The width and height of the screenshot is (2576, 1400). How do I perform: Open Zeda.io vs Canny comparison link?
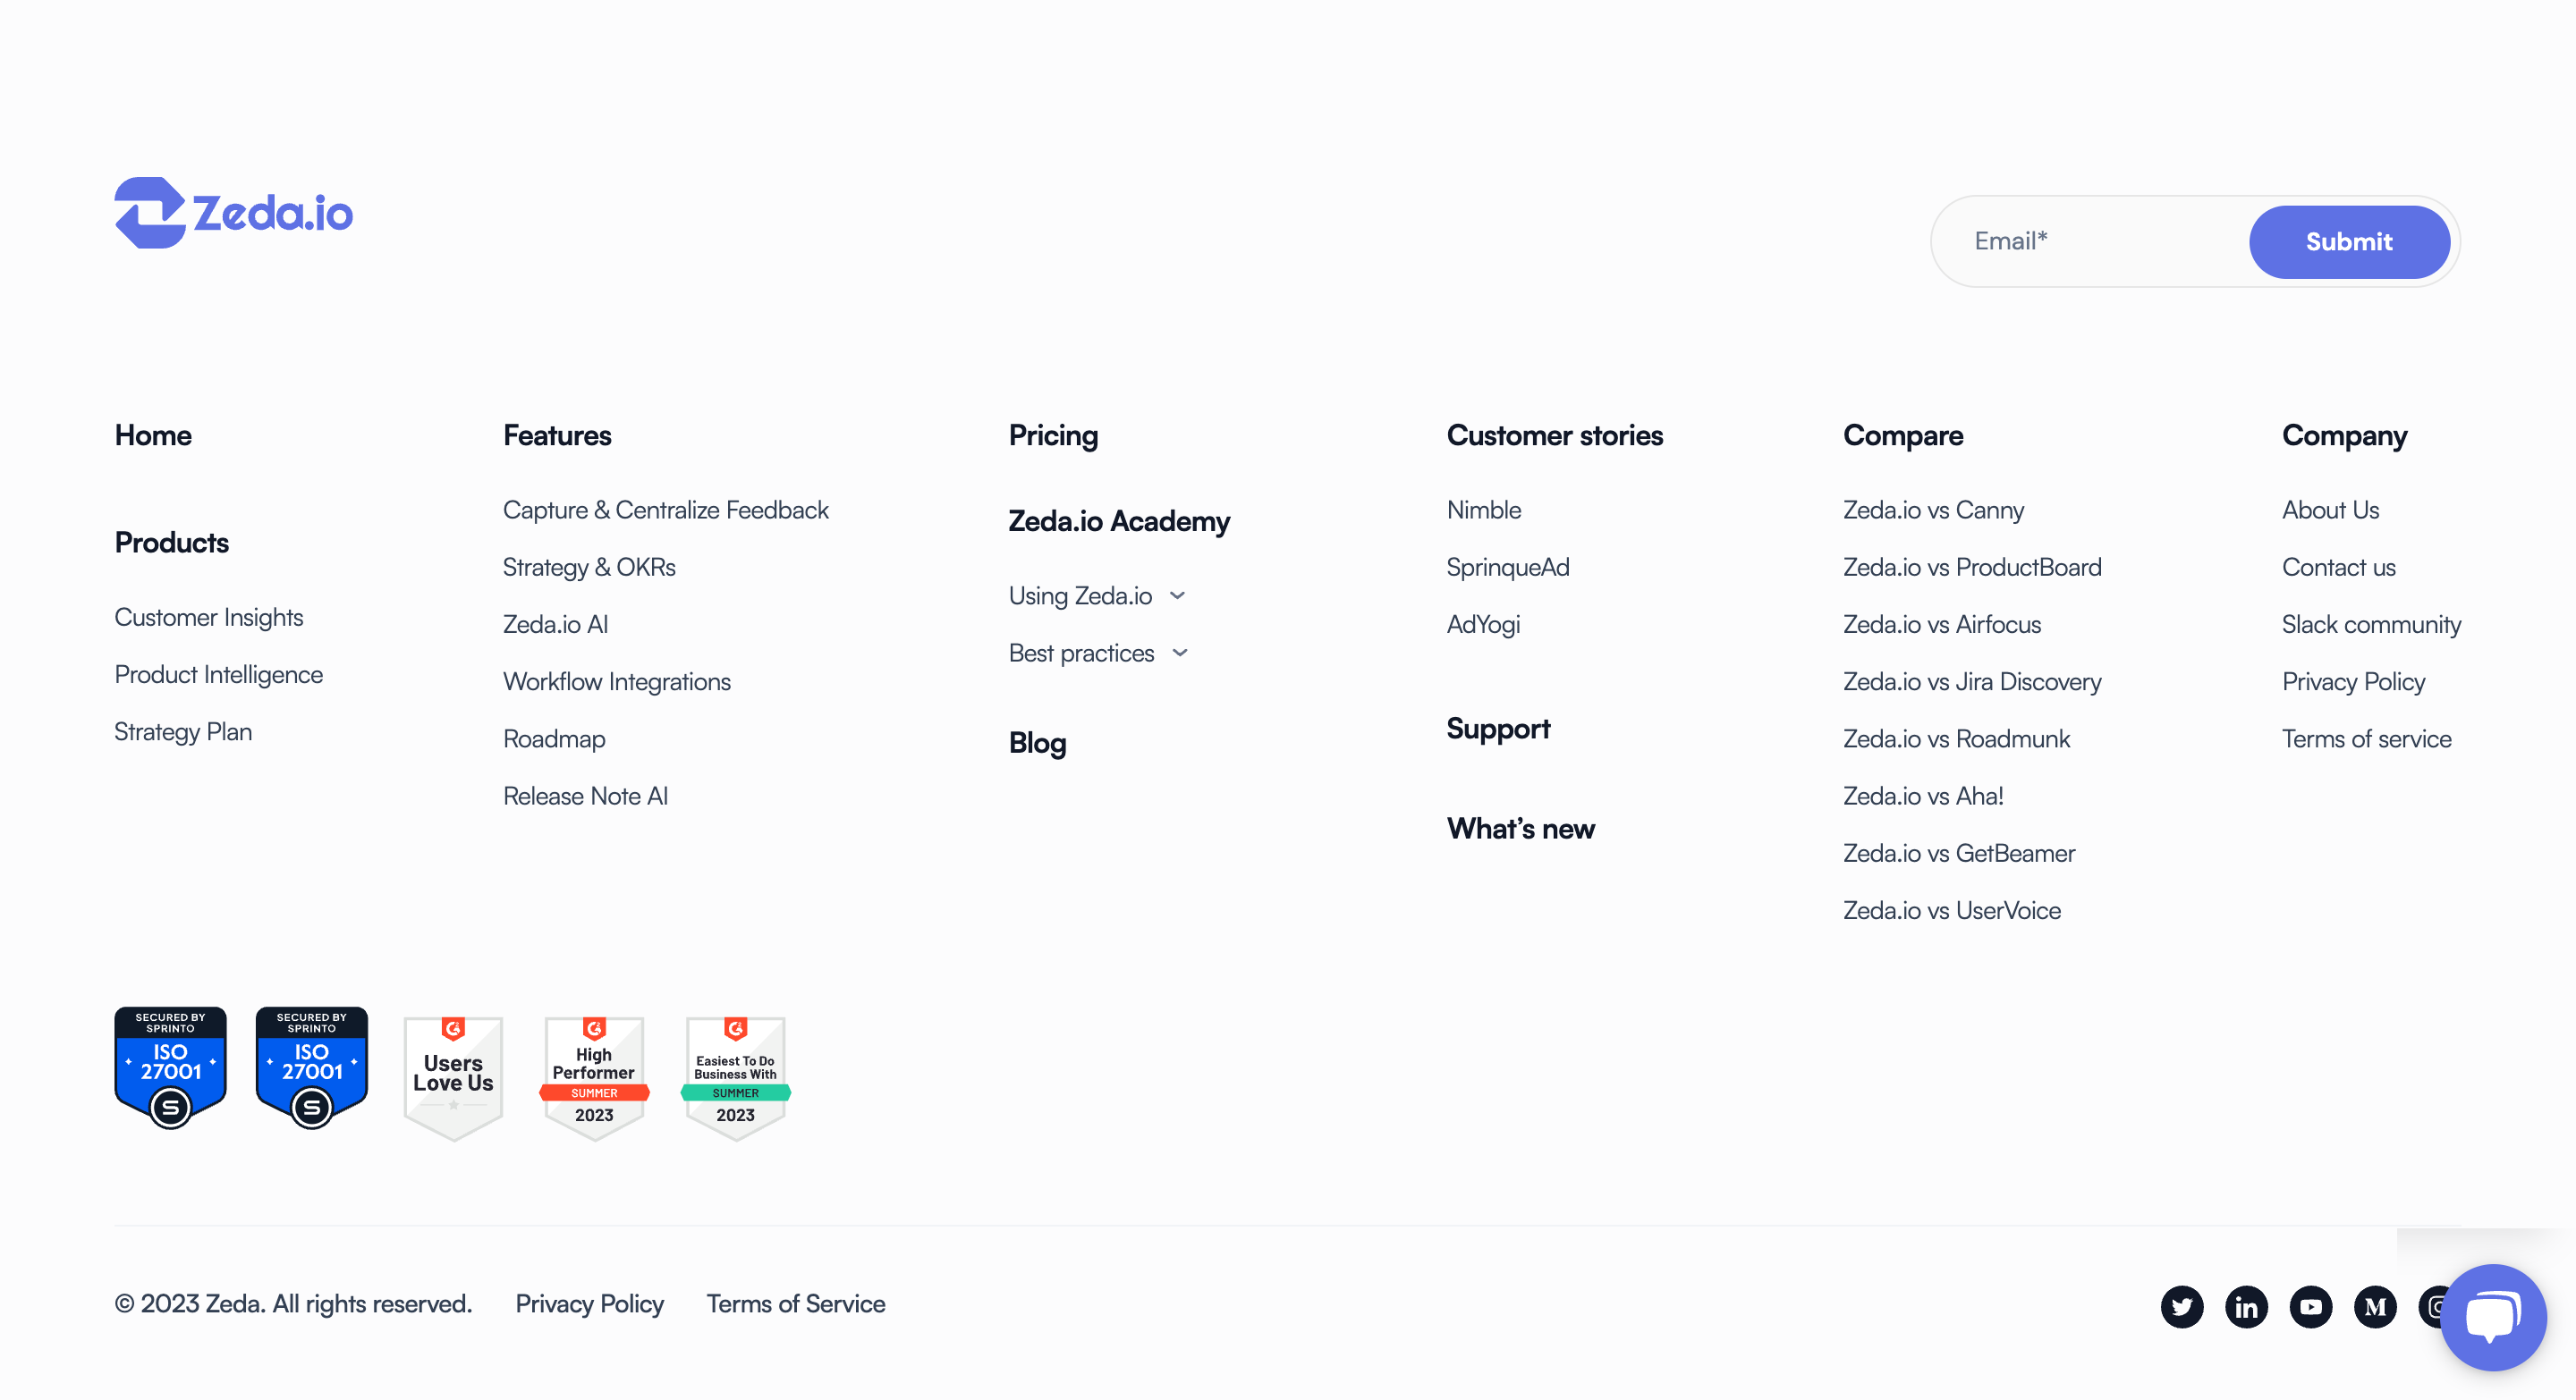coord(1933,510)
